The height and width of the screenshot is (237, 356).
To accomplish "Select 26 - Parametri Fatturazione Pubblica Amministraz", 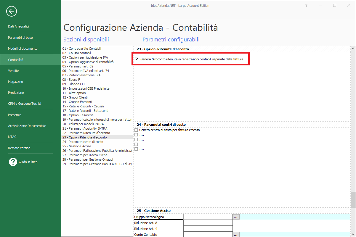I will [97, 151].
